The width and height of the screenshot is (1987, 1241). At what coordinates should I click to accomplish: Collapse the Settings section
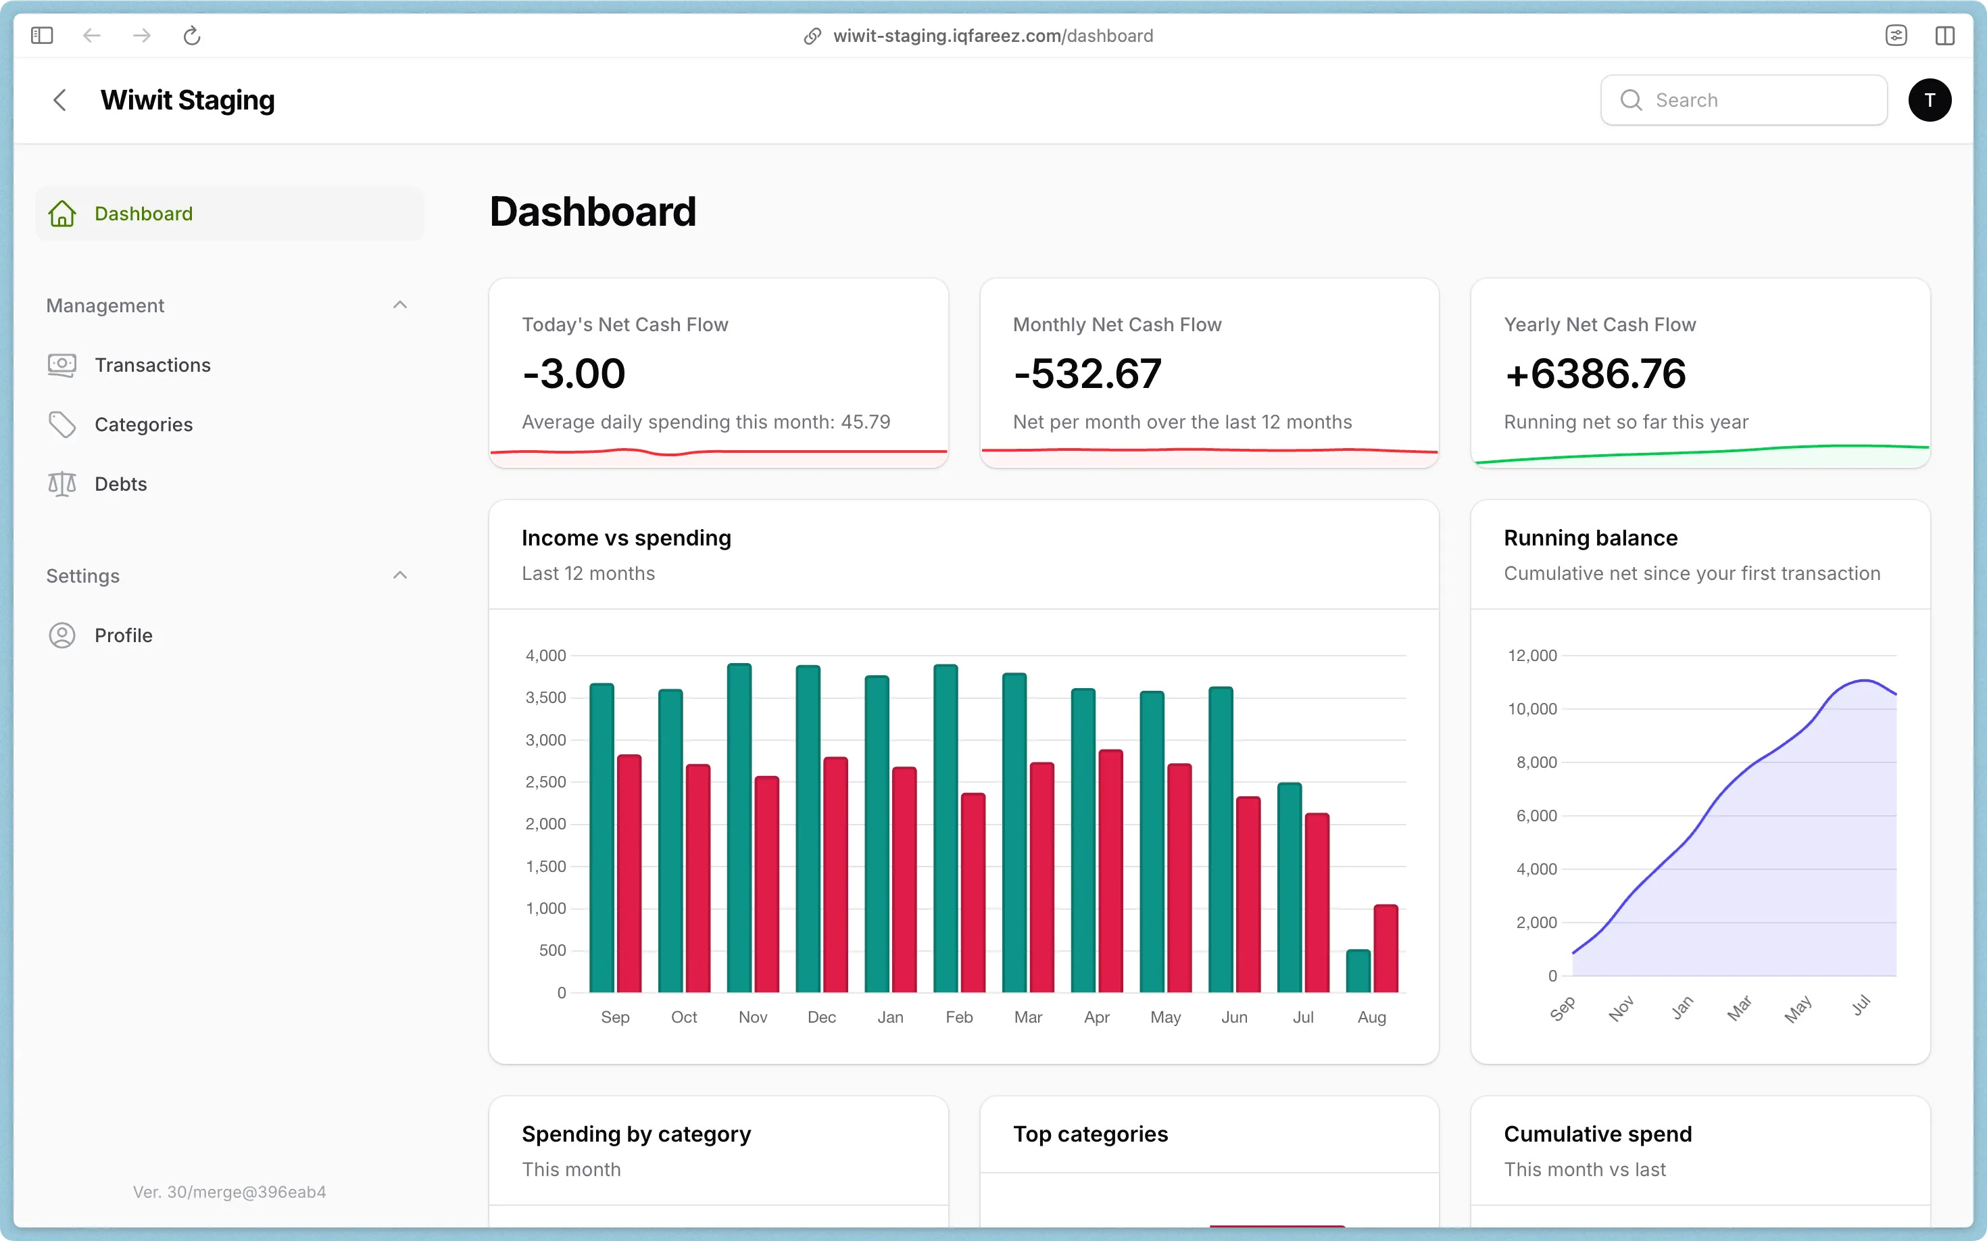[x=399, y=575]
